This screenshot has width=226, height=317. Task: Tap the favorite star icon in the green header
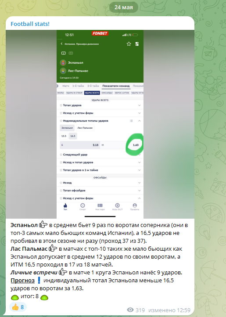129,44
